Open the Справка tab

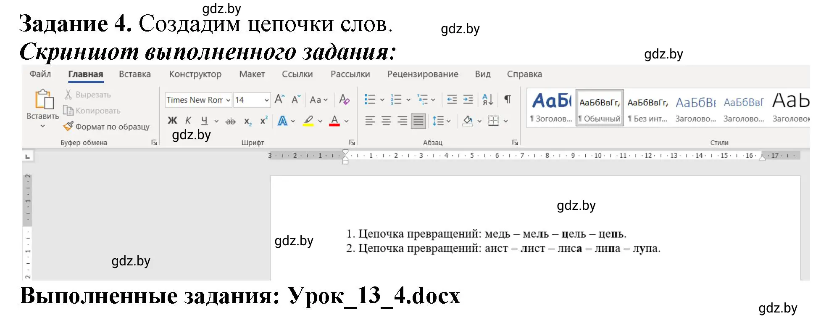(524, 74)
